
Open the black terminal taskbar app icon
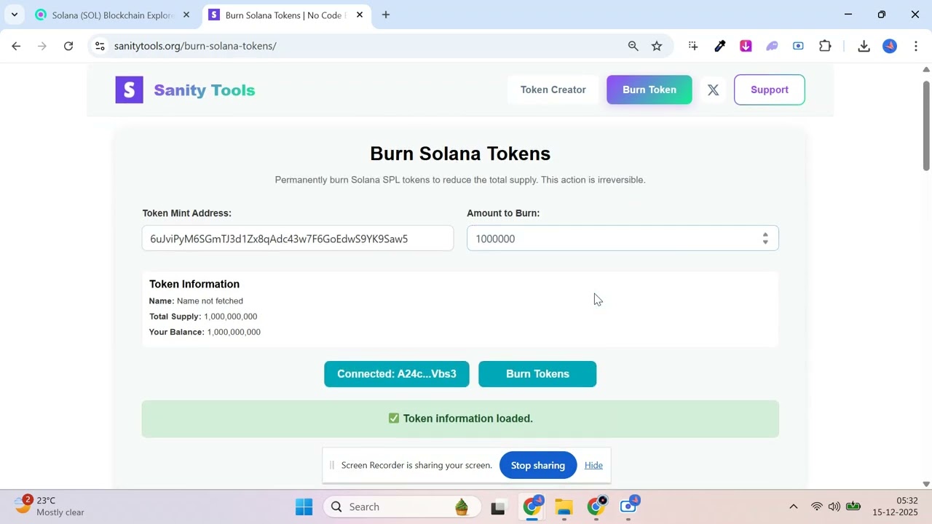click(498, 507)
